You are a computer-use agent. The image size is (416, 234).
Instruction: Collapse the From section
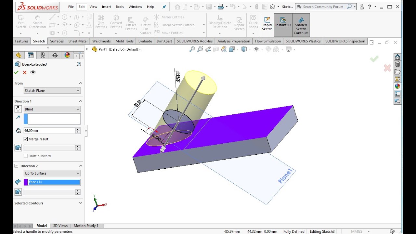click(x=81, y=83)
